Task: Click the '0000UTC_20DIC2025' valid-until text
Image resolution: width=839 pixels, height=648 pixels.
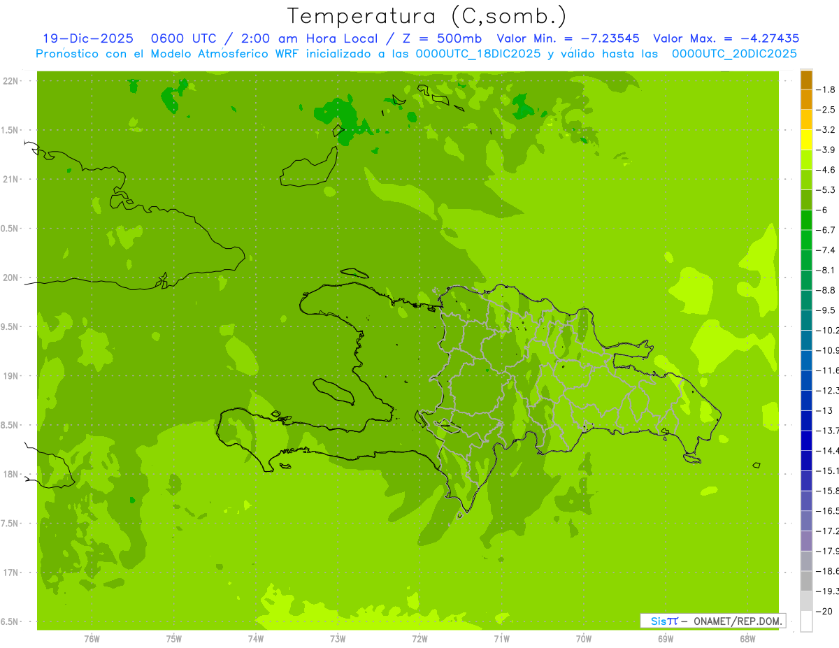Action: tap(734, 53)
